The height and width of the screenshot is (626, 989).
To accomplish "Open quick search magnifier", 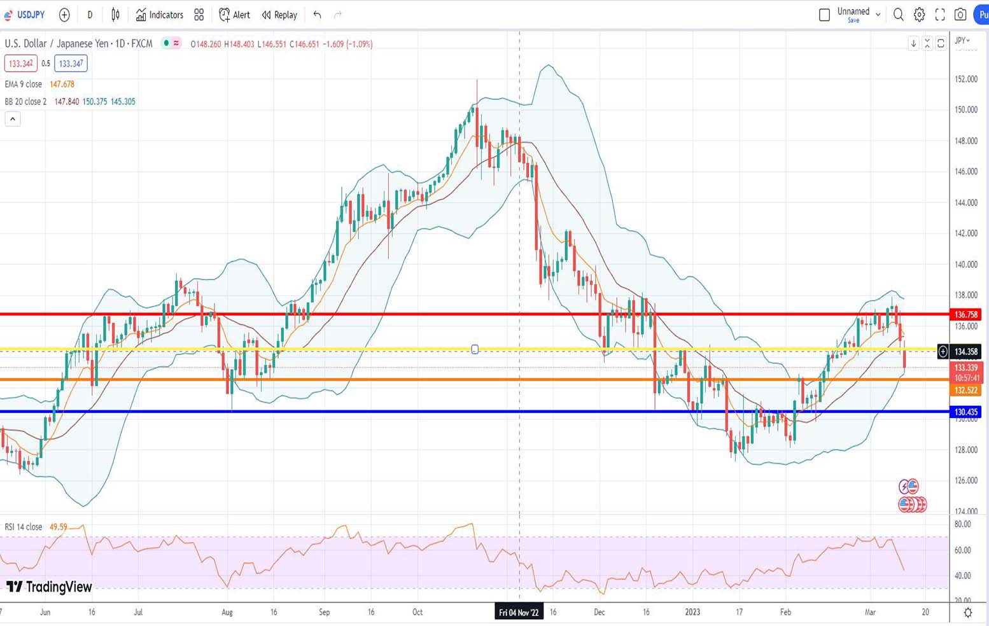I will (x=898, y=15).
